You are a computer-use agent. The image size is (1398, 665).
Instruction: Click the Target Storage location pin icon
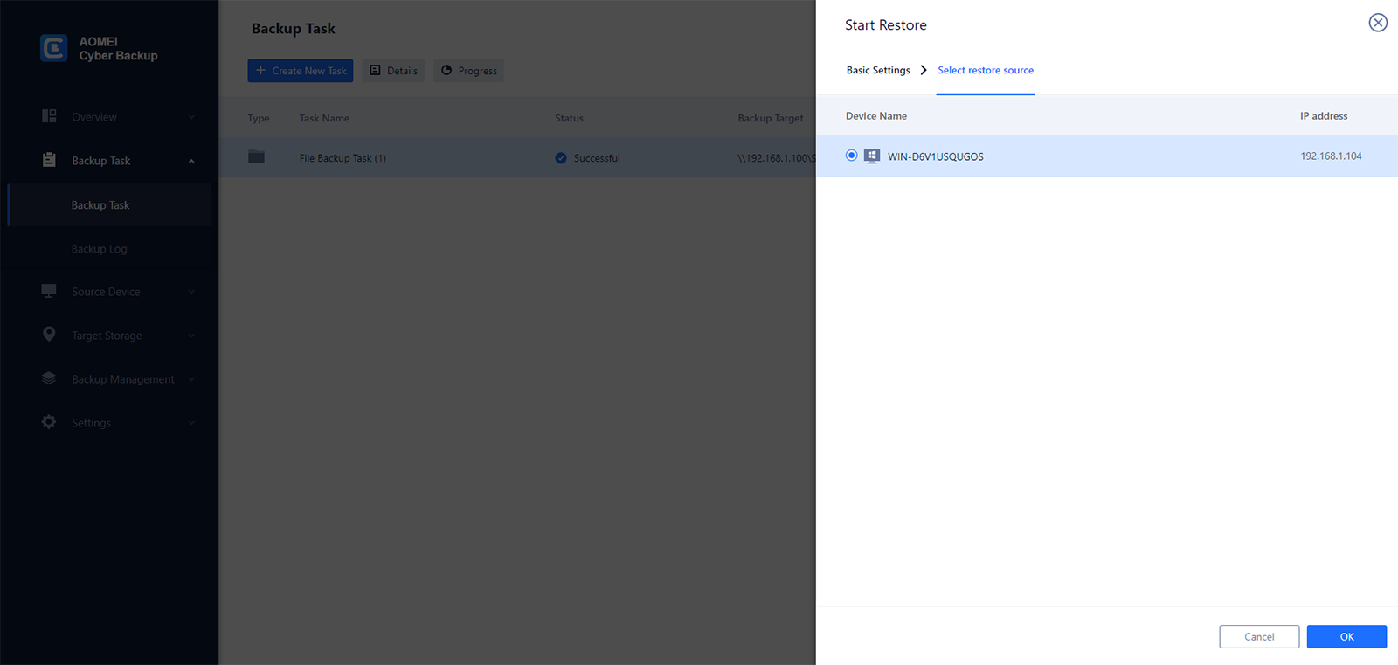[x=49, y=335]
